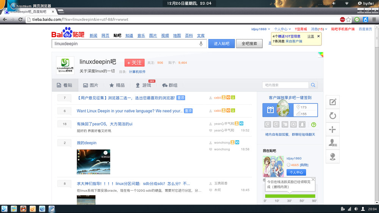The height and width of the screenshot is (213, 379).
Task: Click the 全吧搜索 button
Action: [249, 44]
